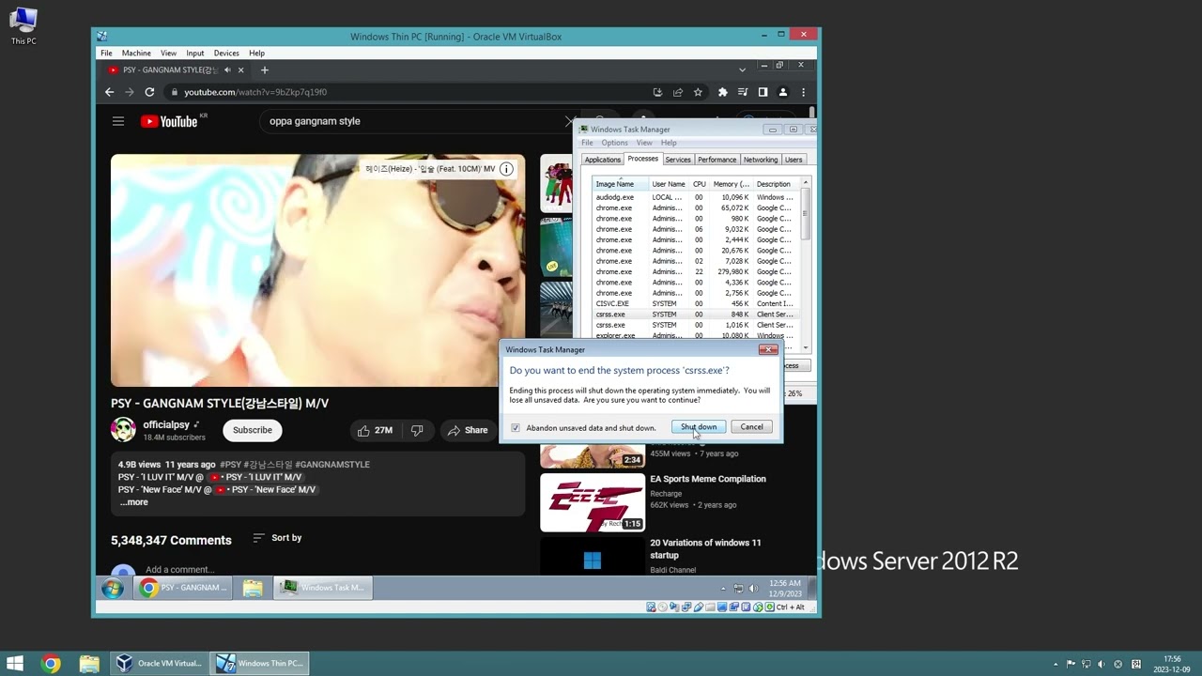The width and height of the screenshot is (1202, 676).
Task: Click Add a comment field
Action: 179,569
